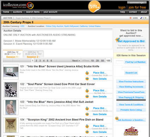The image size is (150, 137).
Task: Click item details arrow icon for lot 104
Action: coord(87,132)
